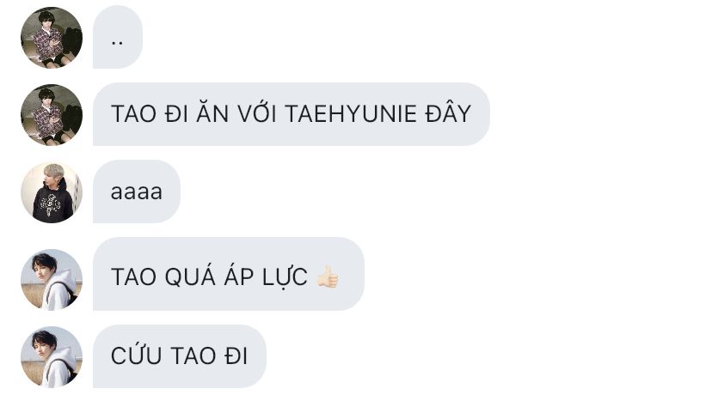The height and width of the screenshot is (413, 712).
Task: Click the black hoodie avatar beside "aaaa"
Action: click(x=52, y=192)
